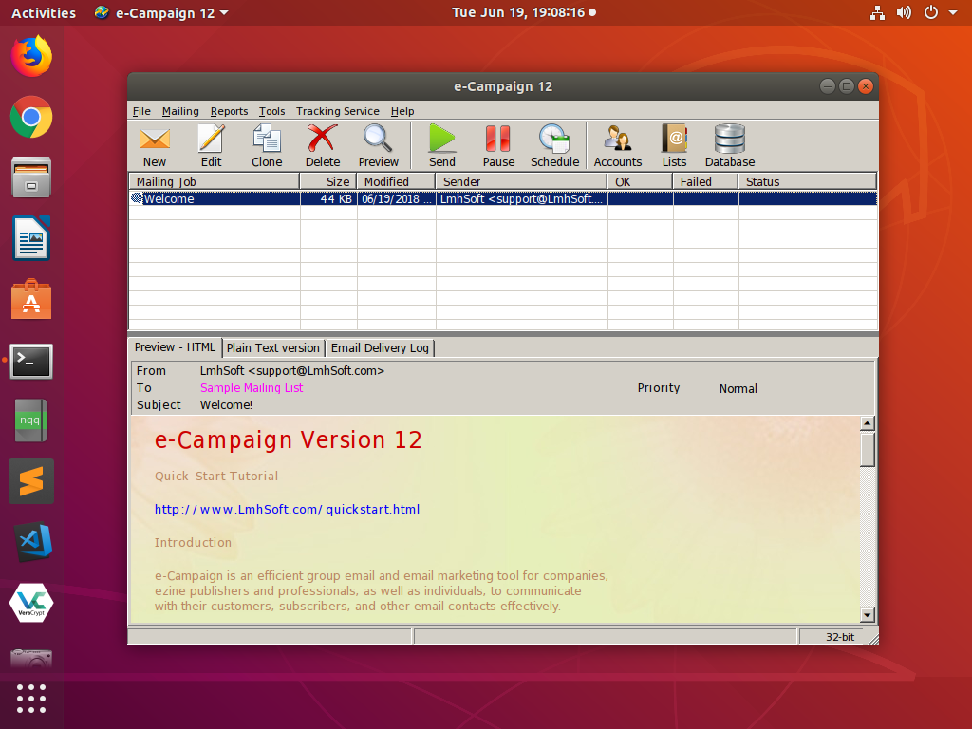This screenshot has height=729, width=972.
Task: Click the e-Campaign Version 12 heading
Action: (289, 440)
